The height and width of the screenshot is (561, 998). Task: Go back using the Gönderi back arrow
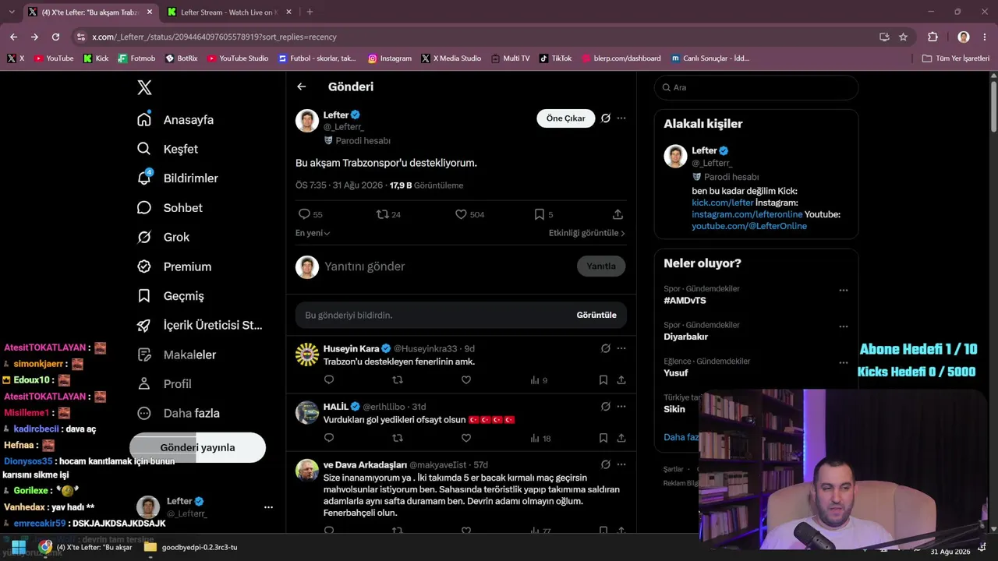coord(302,86)
